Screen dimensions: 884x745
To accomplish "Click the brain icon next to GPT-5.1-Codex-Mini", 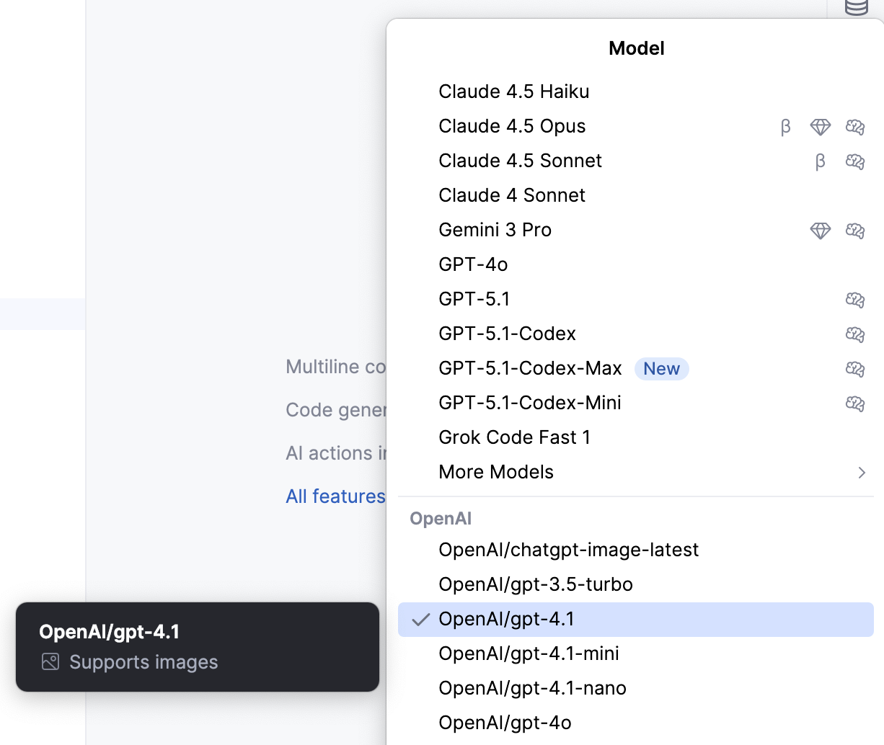I will [854, 404].
